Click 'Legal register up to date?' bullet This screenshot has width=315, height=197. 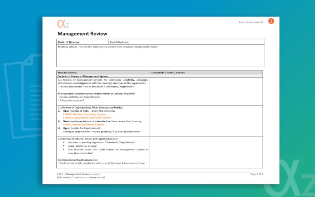point(82,146)
